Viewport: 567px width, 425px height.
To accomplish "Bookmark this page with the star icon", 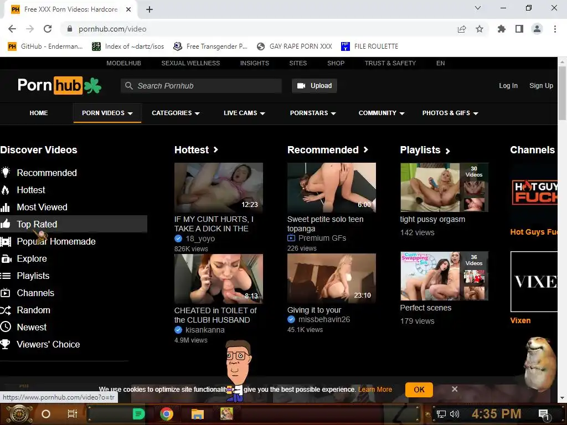I will coord(480,29).
